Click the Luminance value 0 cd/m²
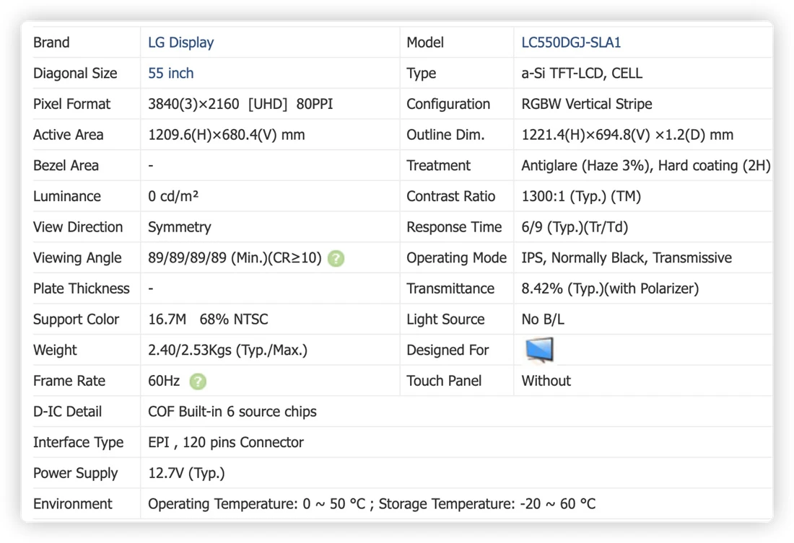 point(173,196)
